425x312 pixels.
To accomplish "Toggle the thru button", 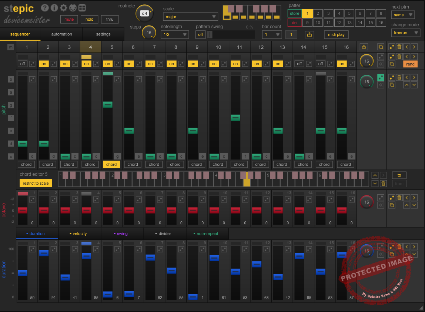I will pos(110,19).
